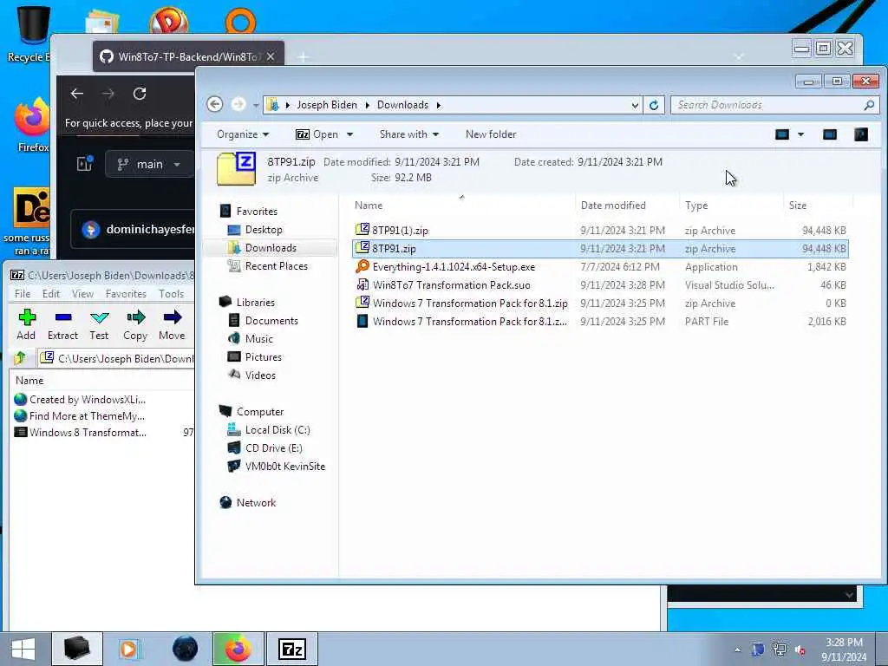
Task: Open Firefox from the taskbar
Action: coord(238,649)
